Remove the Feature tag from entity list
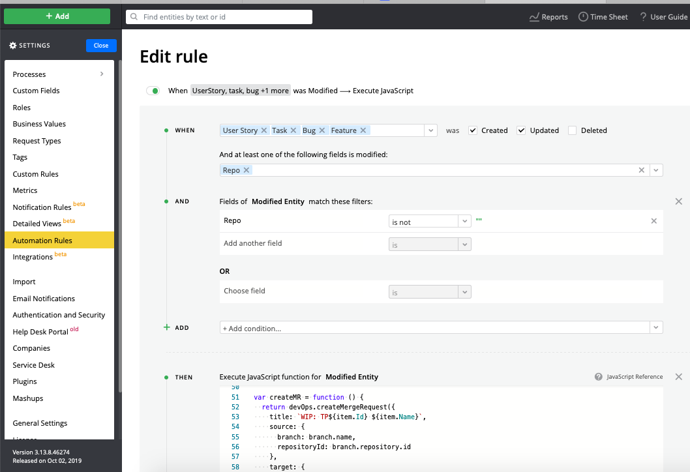This screenshot has height=472, width=690. [363, 130]
